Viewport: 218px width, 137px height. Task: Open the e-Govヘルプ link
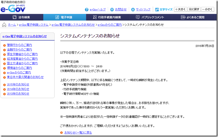point(98,10)
